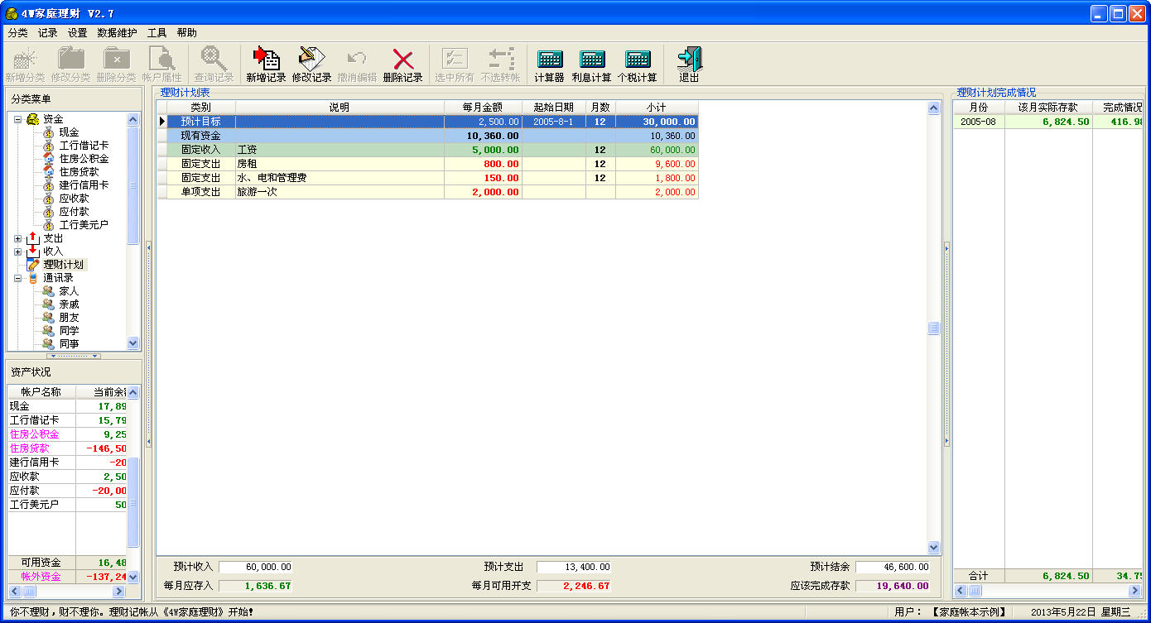This screenshot has width=1151, height=623.
Task: Click the 新增记录 (add record) toolbar icon
Action: pyautogui.click(x=266, y=60)
